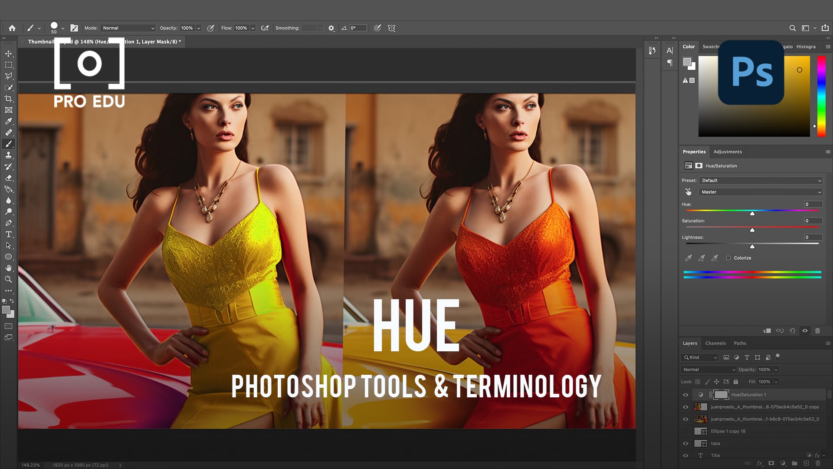Click the Lock position icon in Layers panel
The width and height of the screenshot is (833, 469).
click(717, 382)
